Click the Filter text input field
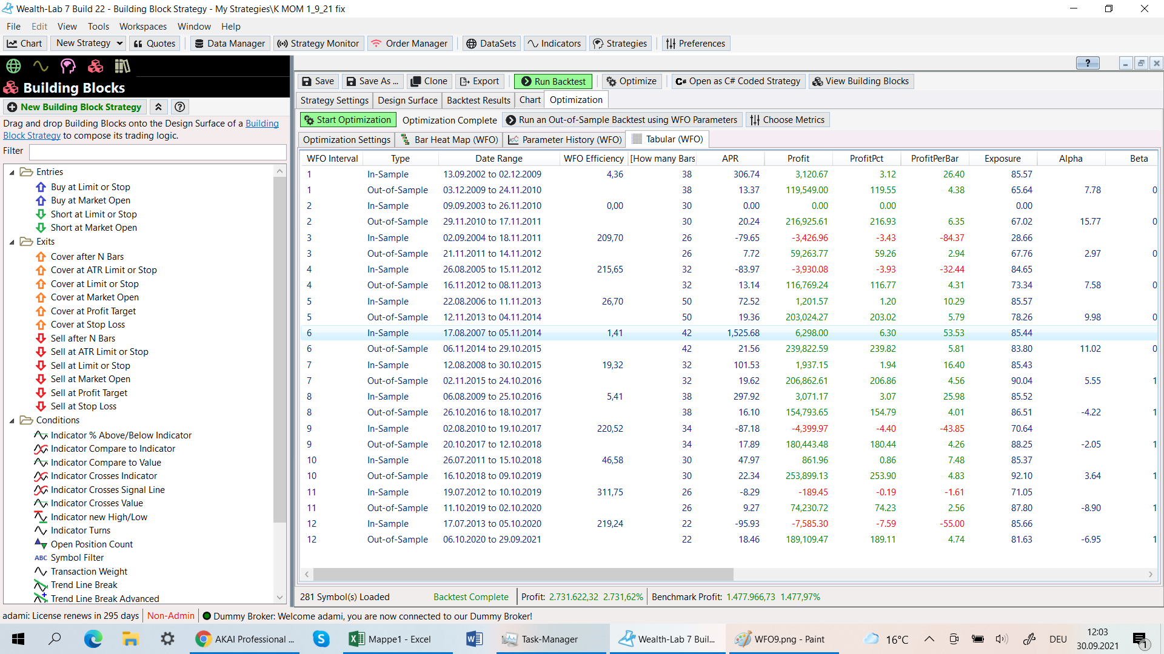This screenshot has width=1164, height=654. 158,151
